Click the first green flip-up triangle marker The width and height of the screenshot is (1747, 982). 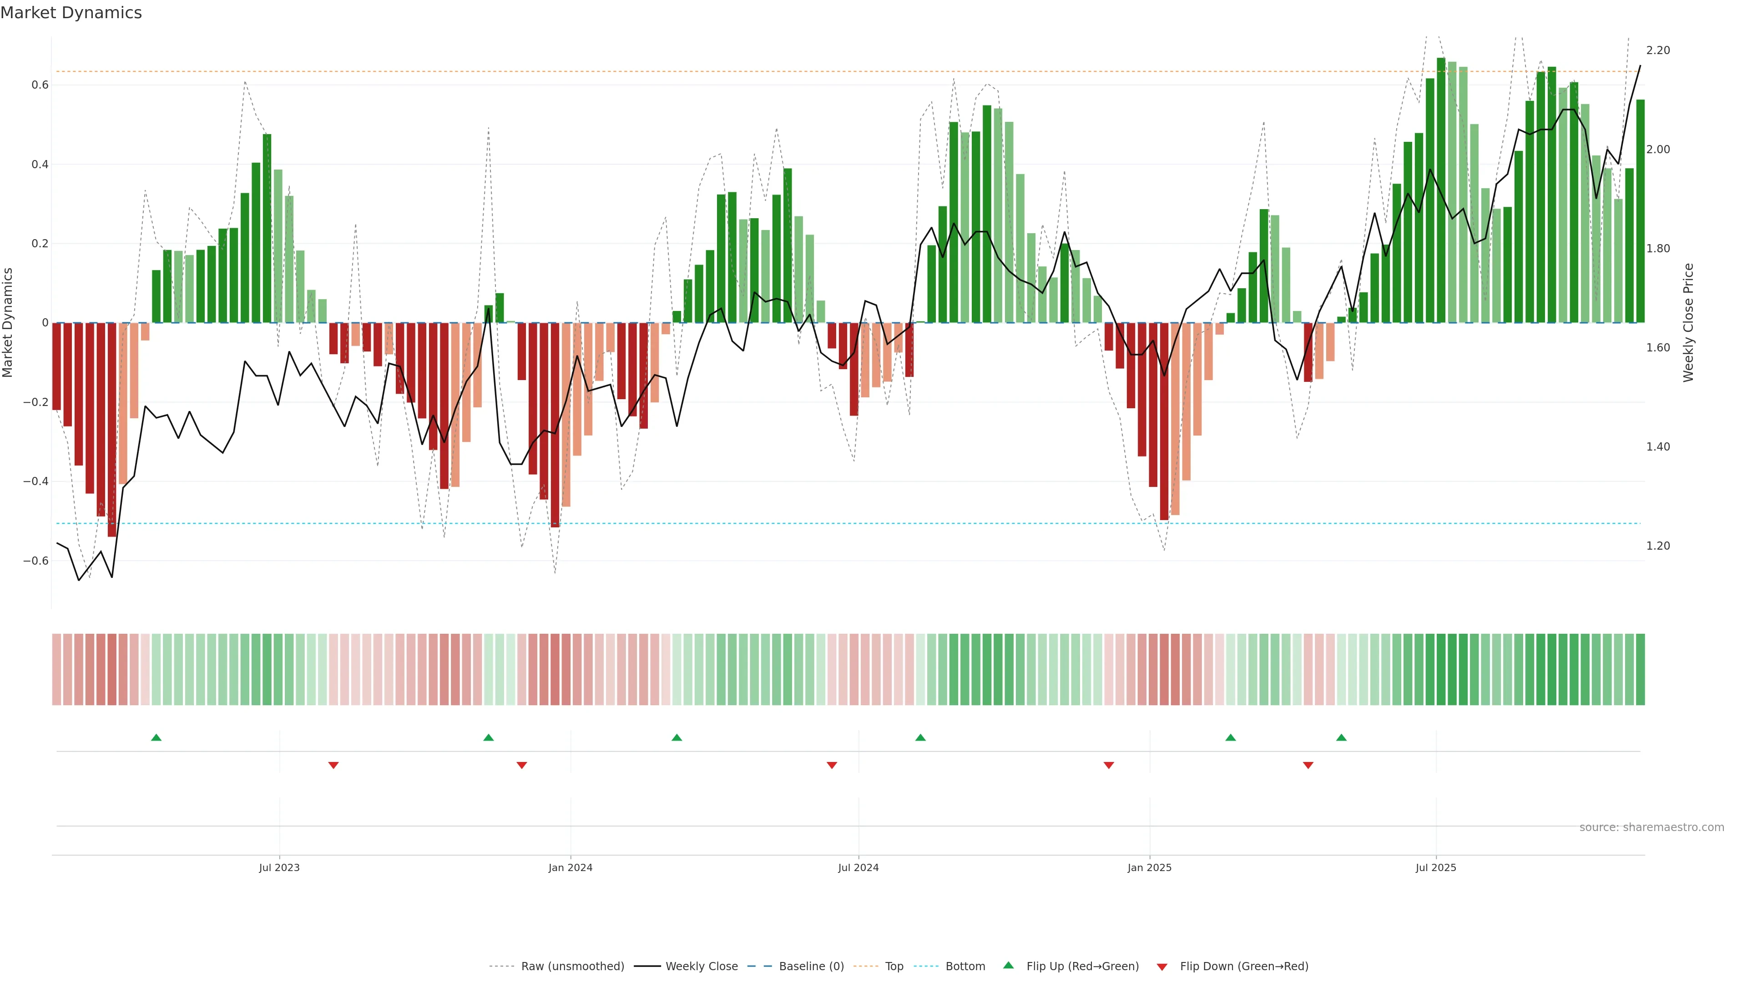point(156,737)
